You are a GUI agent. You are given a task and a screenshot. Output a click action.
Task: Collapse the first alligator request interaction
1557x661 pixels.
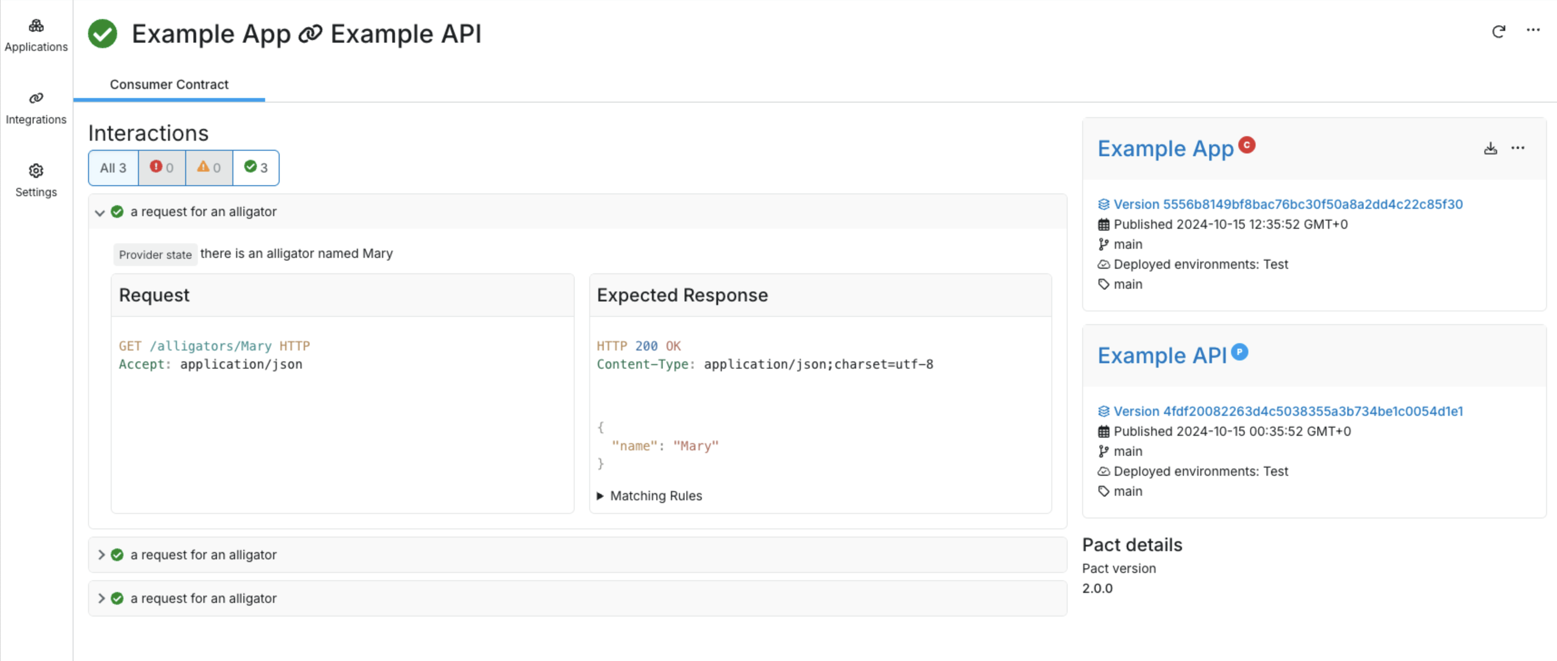pyautogui.click(x=100, y=212)
